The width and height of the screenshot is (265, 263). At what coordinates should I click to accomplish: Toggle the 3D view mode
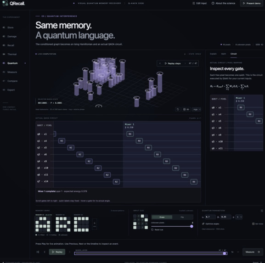click(x=186, y=109)
